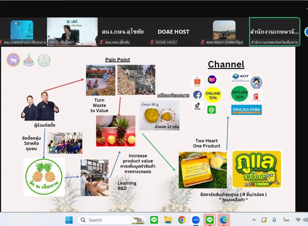Click the green OFFLINE 30% circle
The height and width of the screenshot is (226, 308).
pos(239,94)
